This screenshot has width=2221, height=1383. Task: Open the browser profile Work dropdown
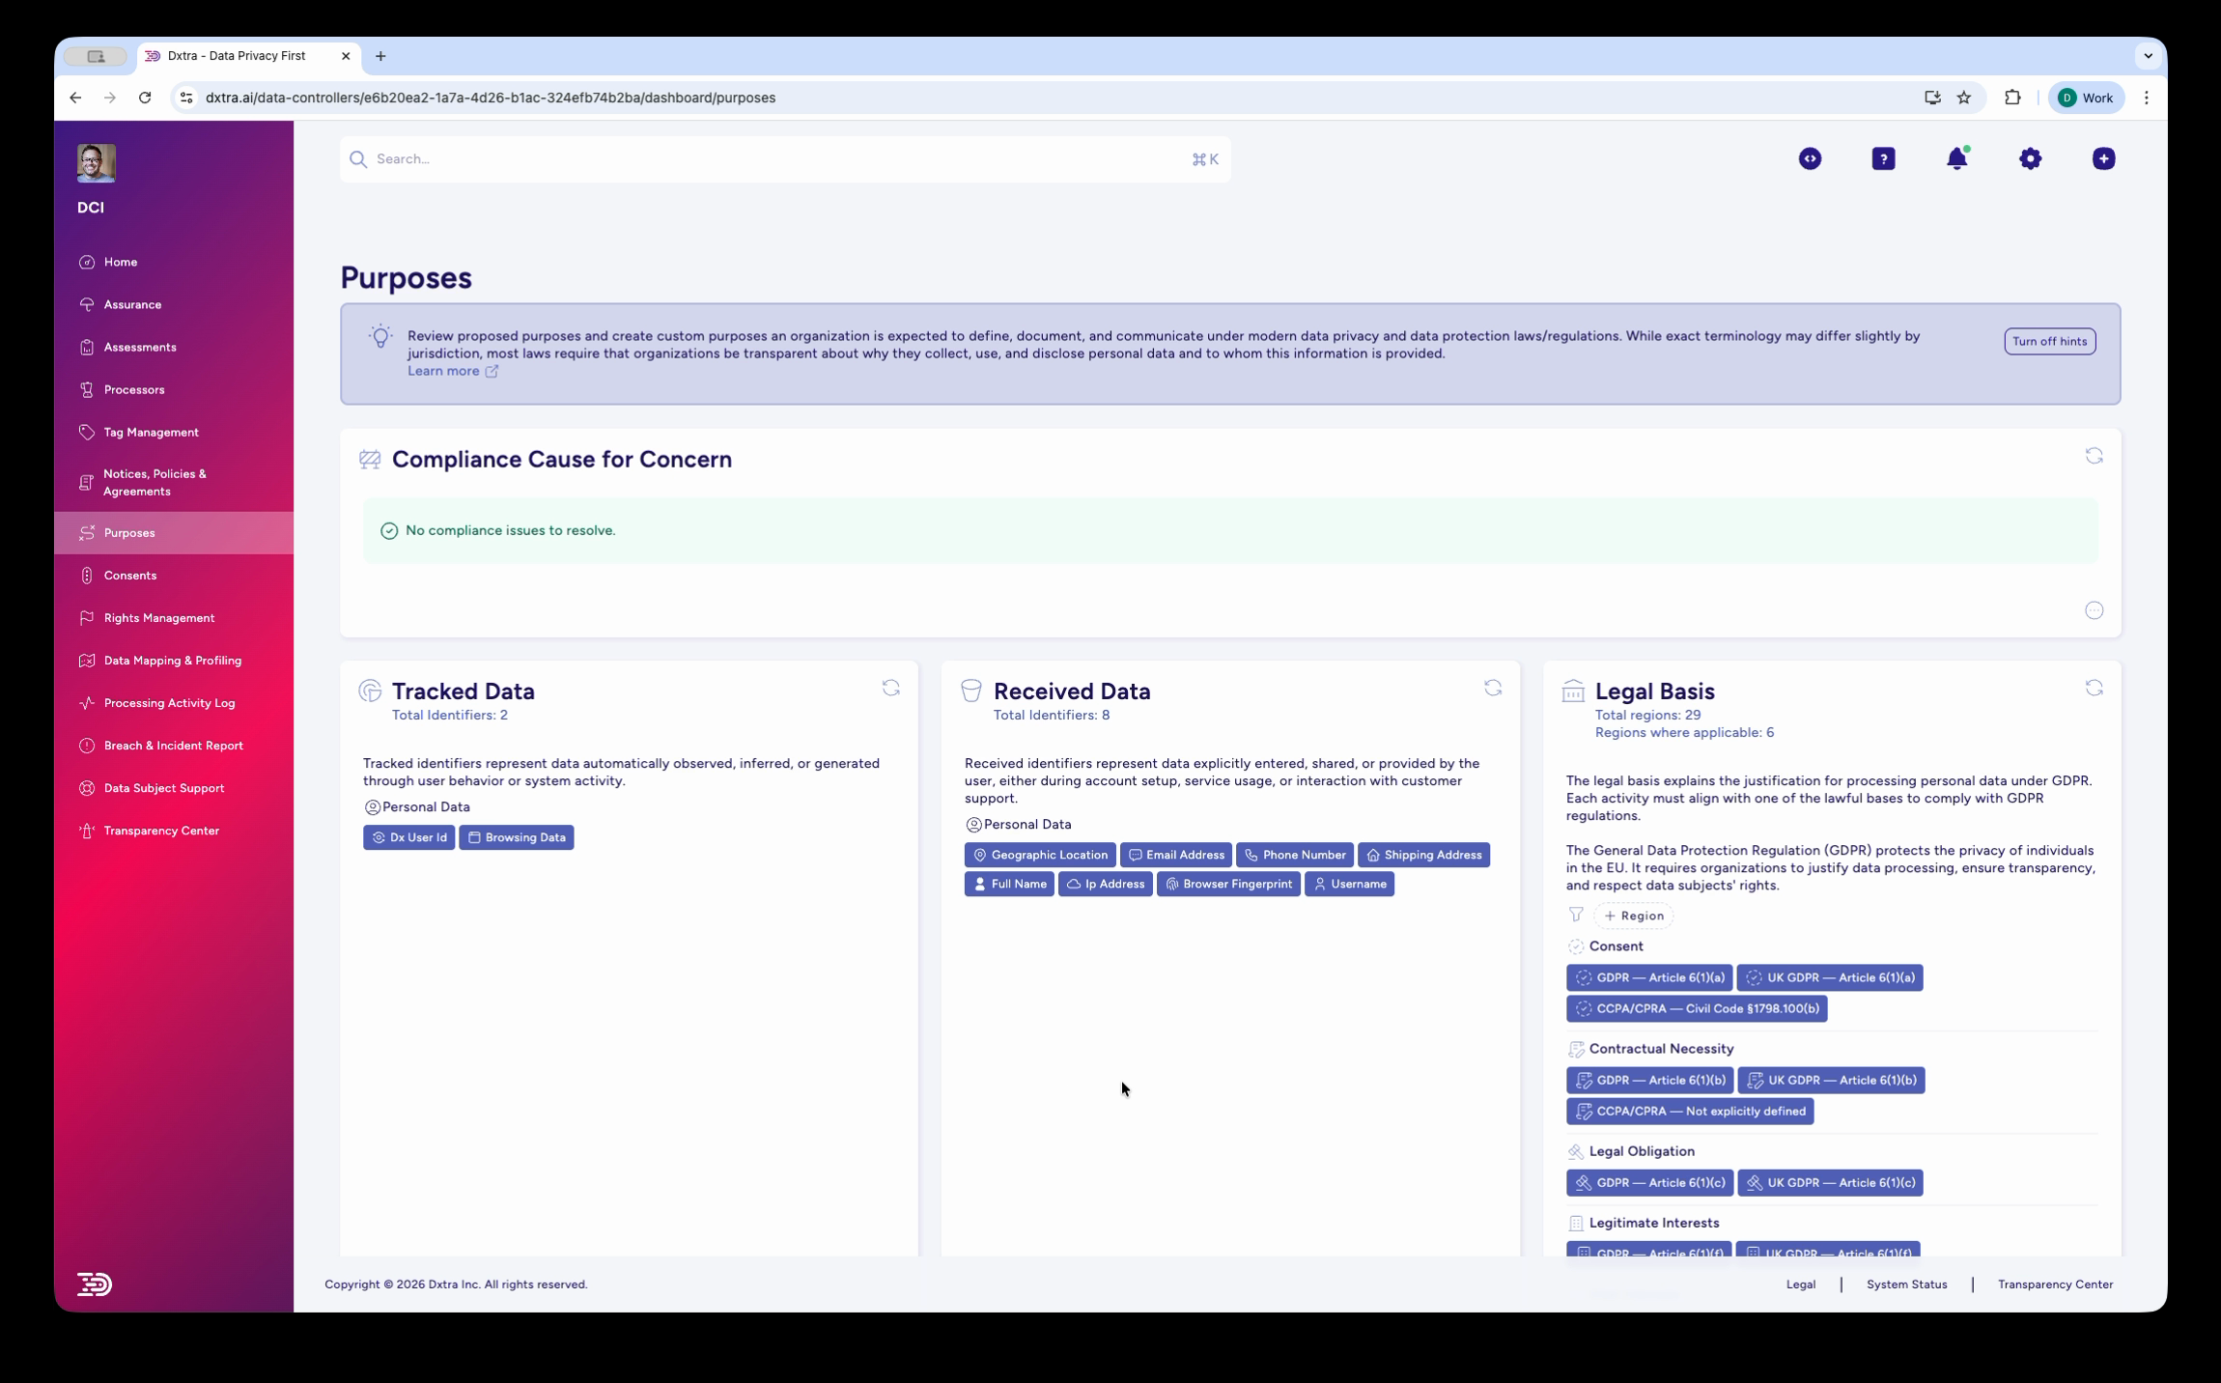(2084, 97)
